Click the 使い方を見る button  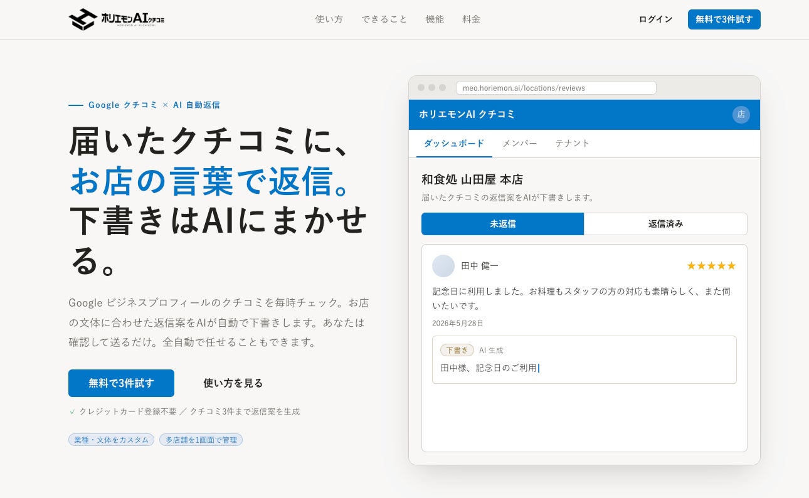[x=233, y=383]
